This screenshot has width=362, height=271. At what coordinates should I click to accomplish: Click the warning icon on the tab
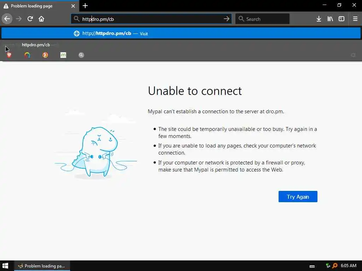tap(6, 6)
